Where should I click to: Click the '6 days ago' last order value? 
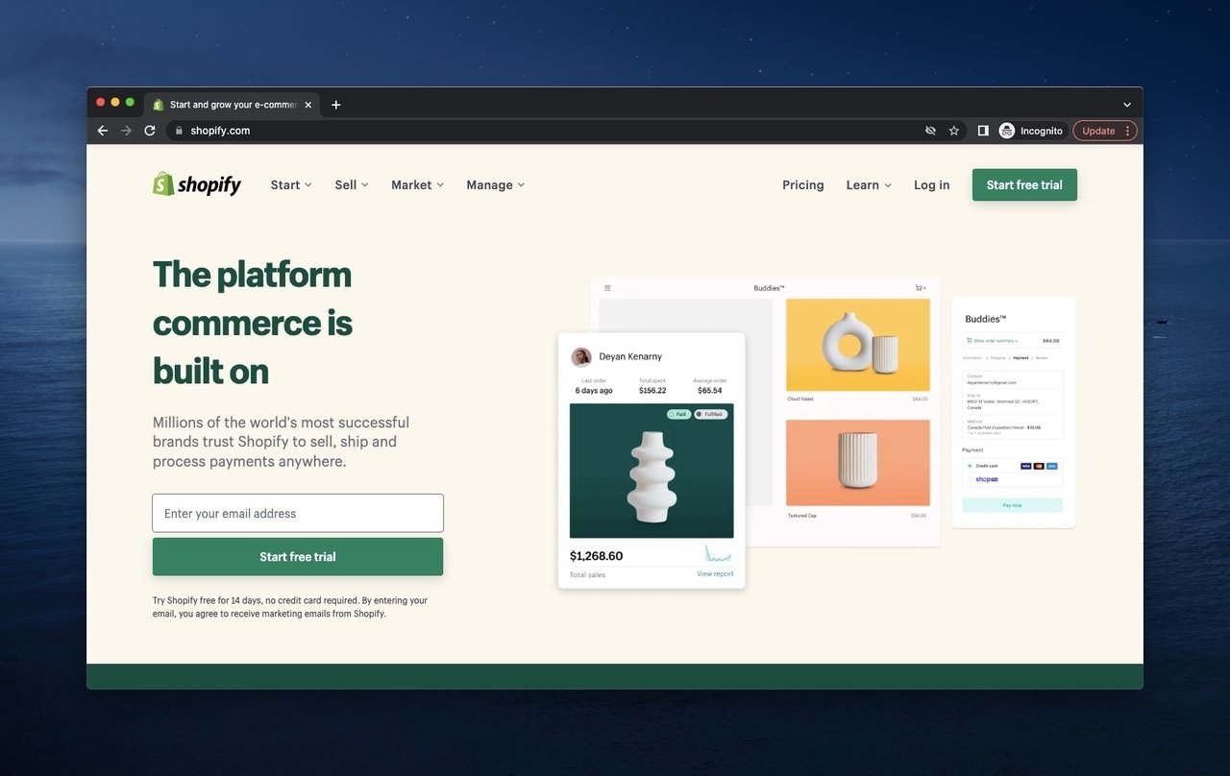coord(594,391)
